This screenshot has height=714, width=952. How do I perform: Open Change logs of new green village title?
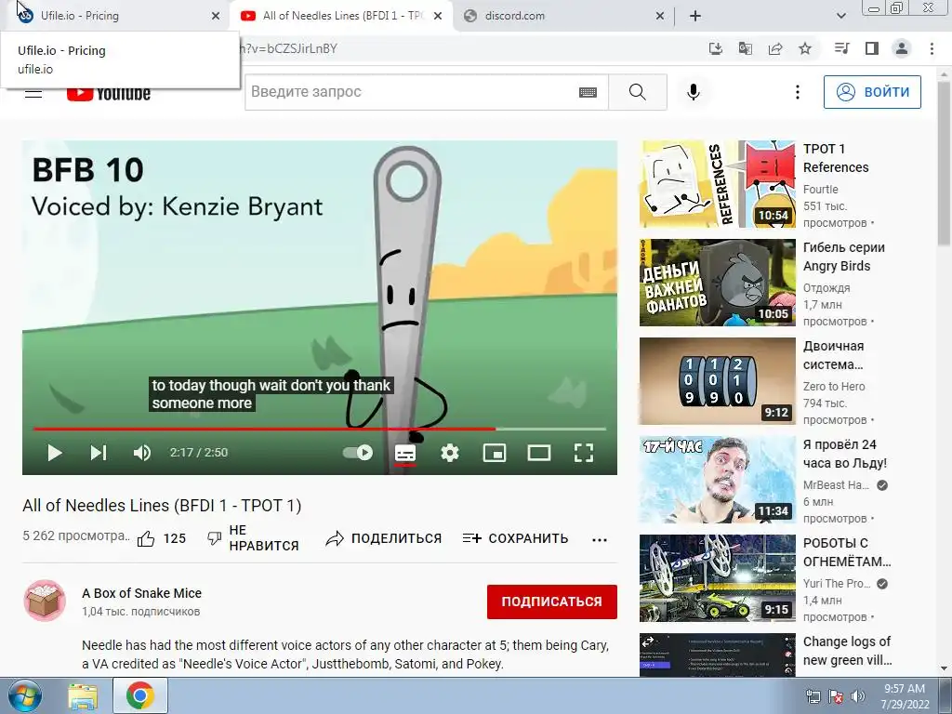847,651
